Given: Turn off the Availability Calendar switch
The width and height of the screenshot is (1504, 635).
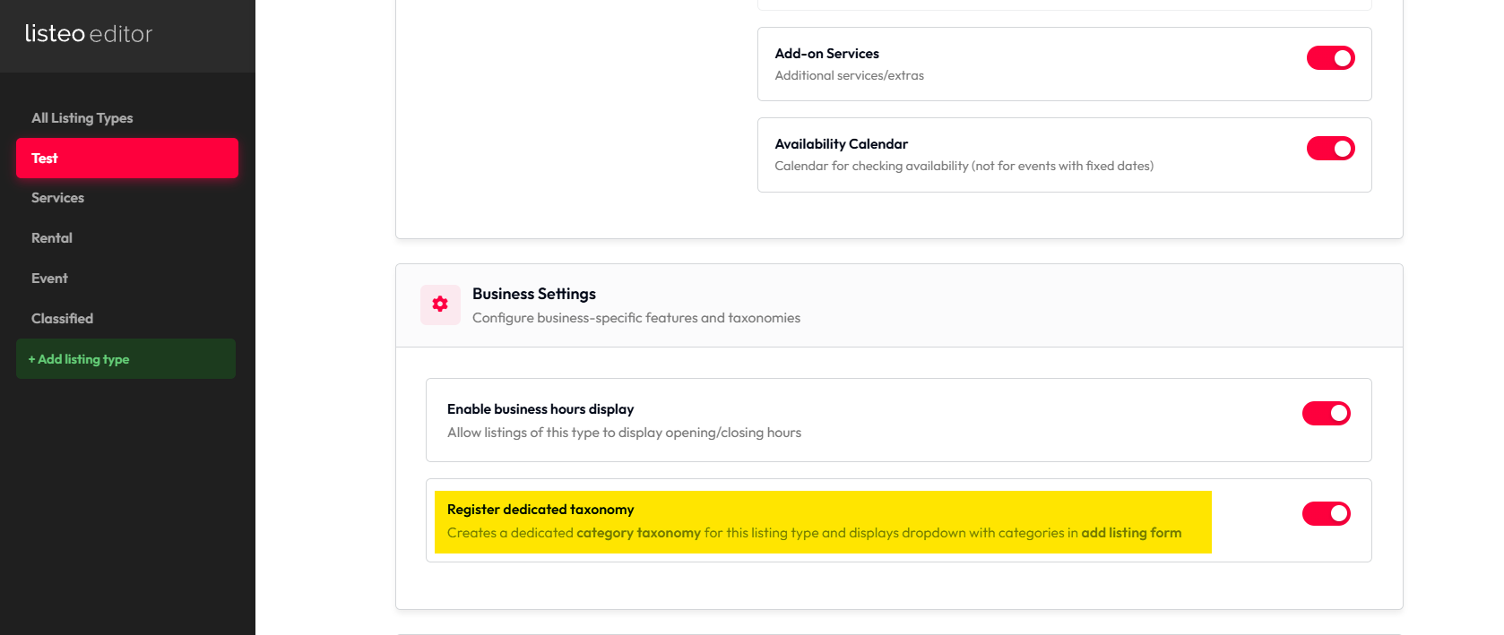Looking at the screenshot, I should [1330, 149].
